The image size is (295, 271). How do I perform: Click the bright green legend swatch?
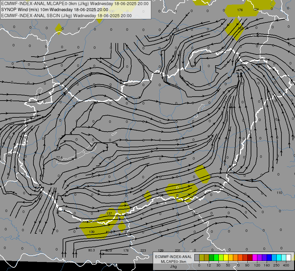(x=216, y=257)
